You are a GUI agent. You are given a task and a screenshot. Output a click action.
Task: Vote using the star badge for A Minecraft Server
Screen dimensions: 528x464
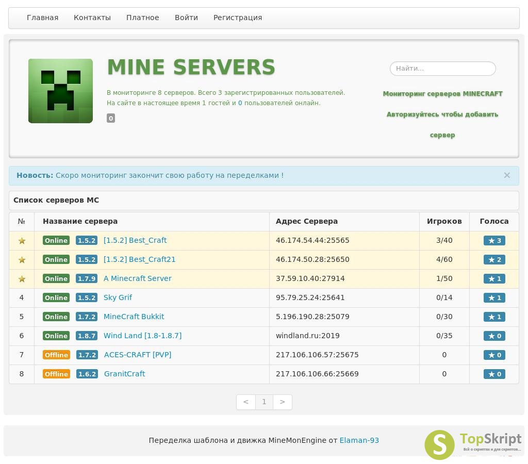[x=494, y=279]
